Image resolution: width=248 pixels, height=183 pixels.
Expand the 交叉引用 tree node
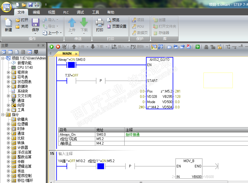8,96
